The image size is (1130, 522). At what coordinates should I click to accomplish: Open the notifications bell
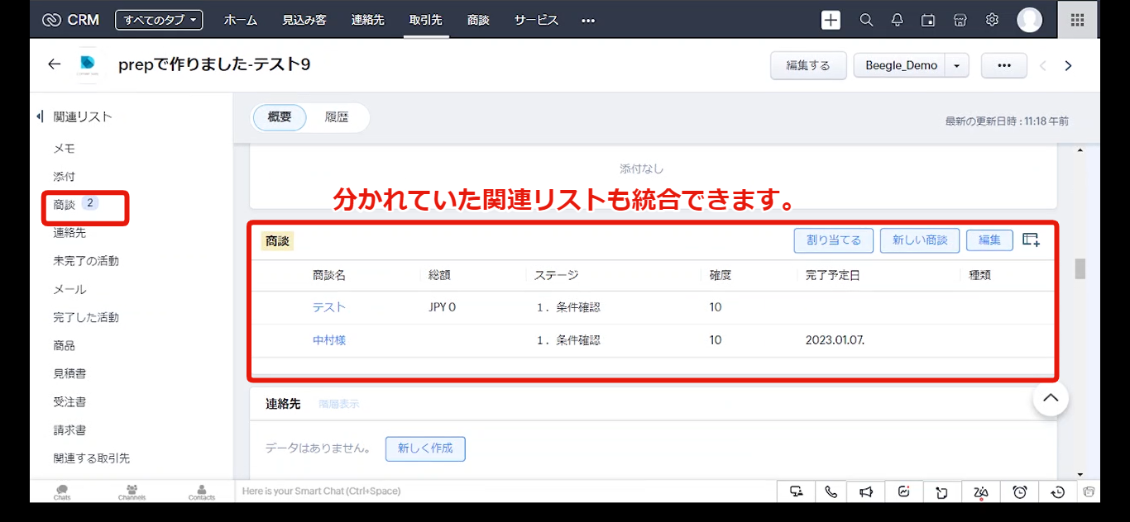pos(897,20)
